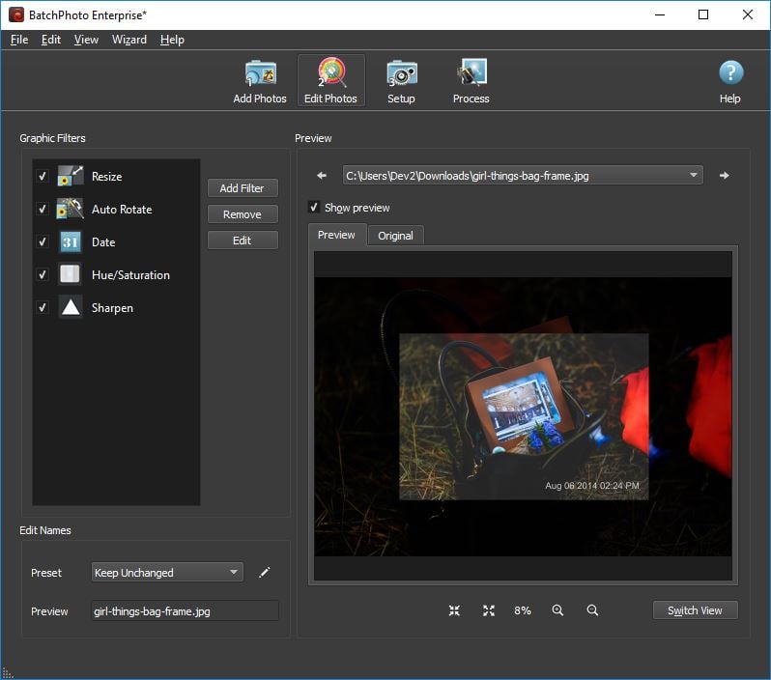The width and height of the screenshot is (771, 680).
Task: Click the zoom out magnifier
Action: click(x=592, y=610)
